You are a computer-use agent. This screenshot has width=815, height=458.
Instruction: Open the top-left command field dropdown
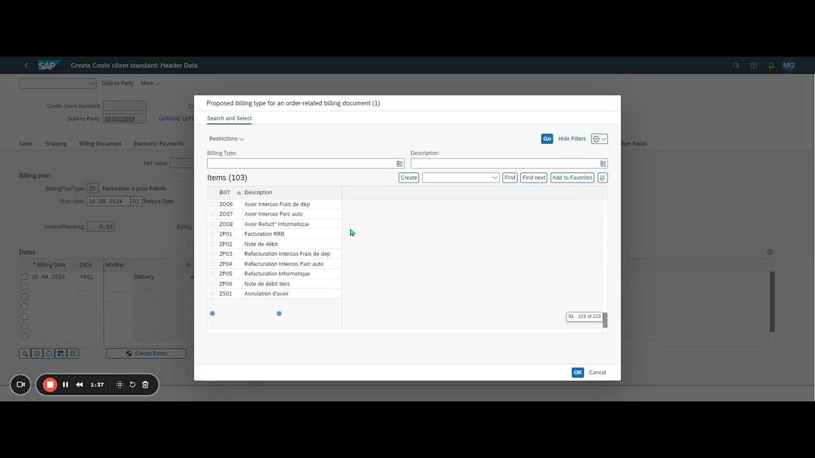tap(92, 83)
